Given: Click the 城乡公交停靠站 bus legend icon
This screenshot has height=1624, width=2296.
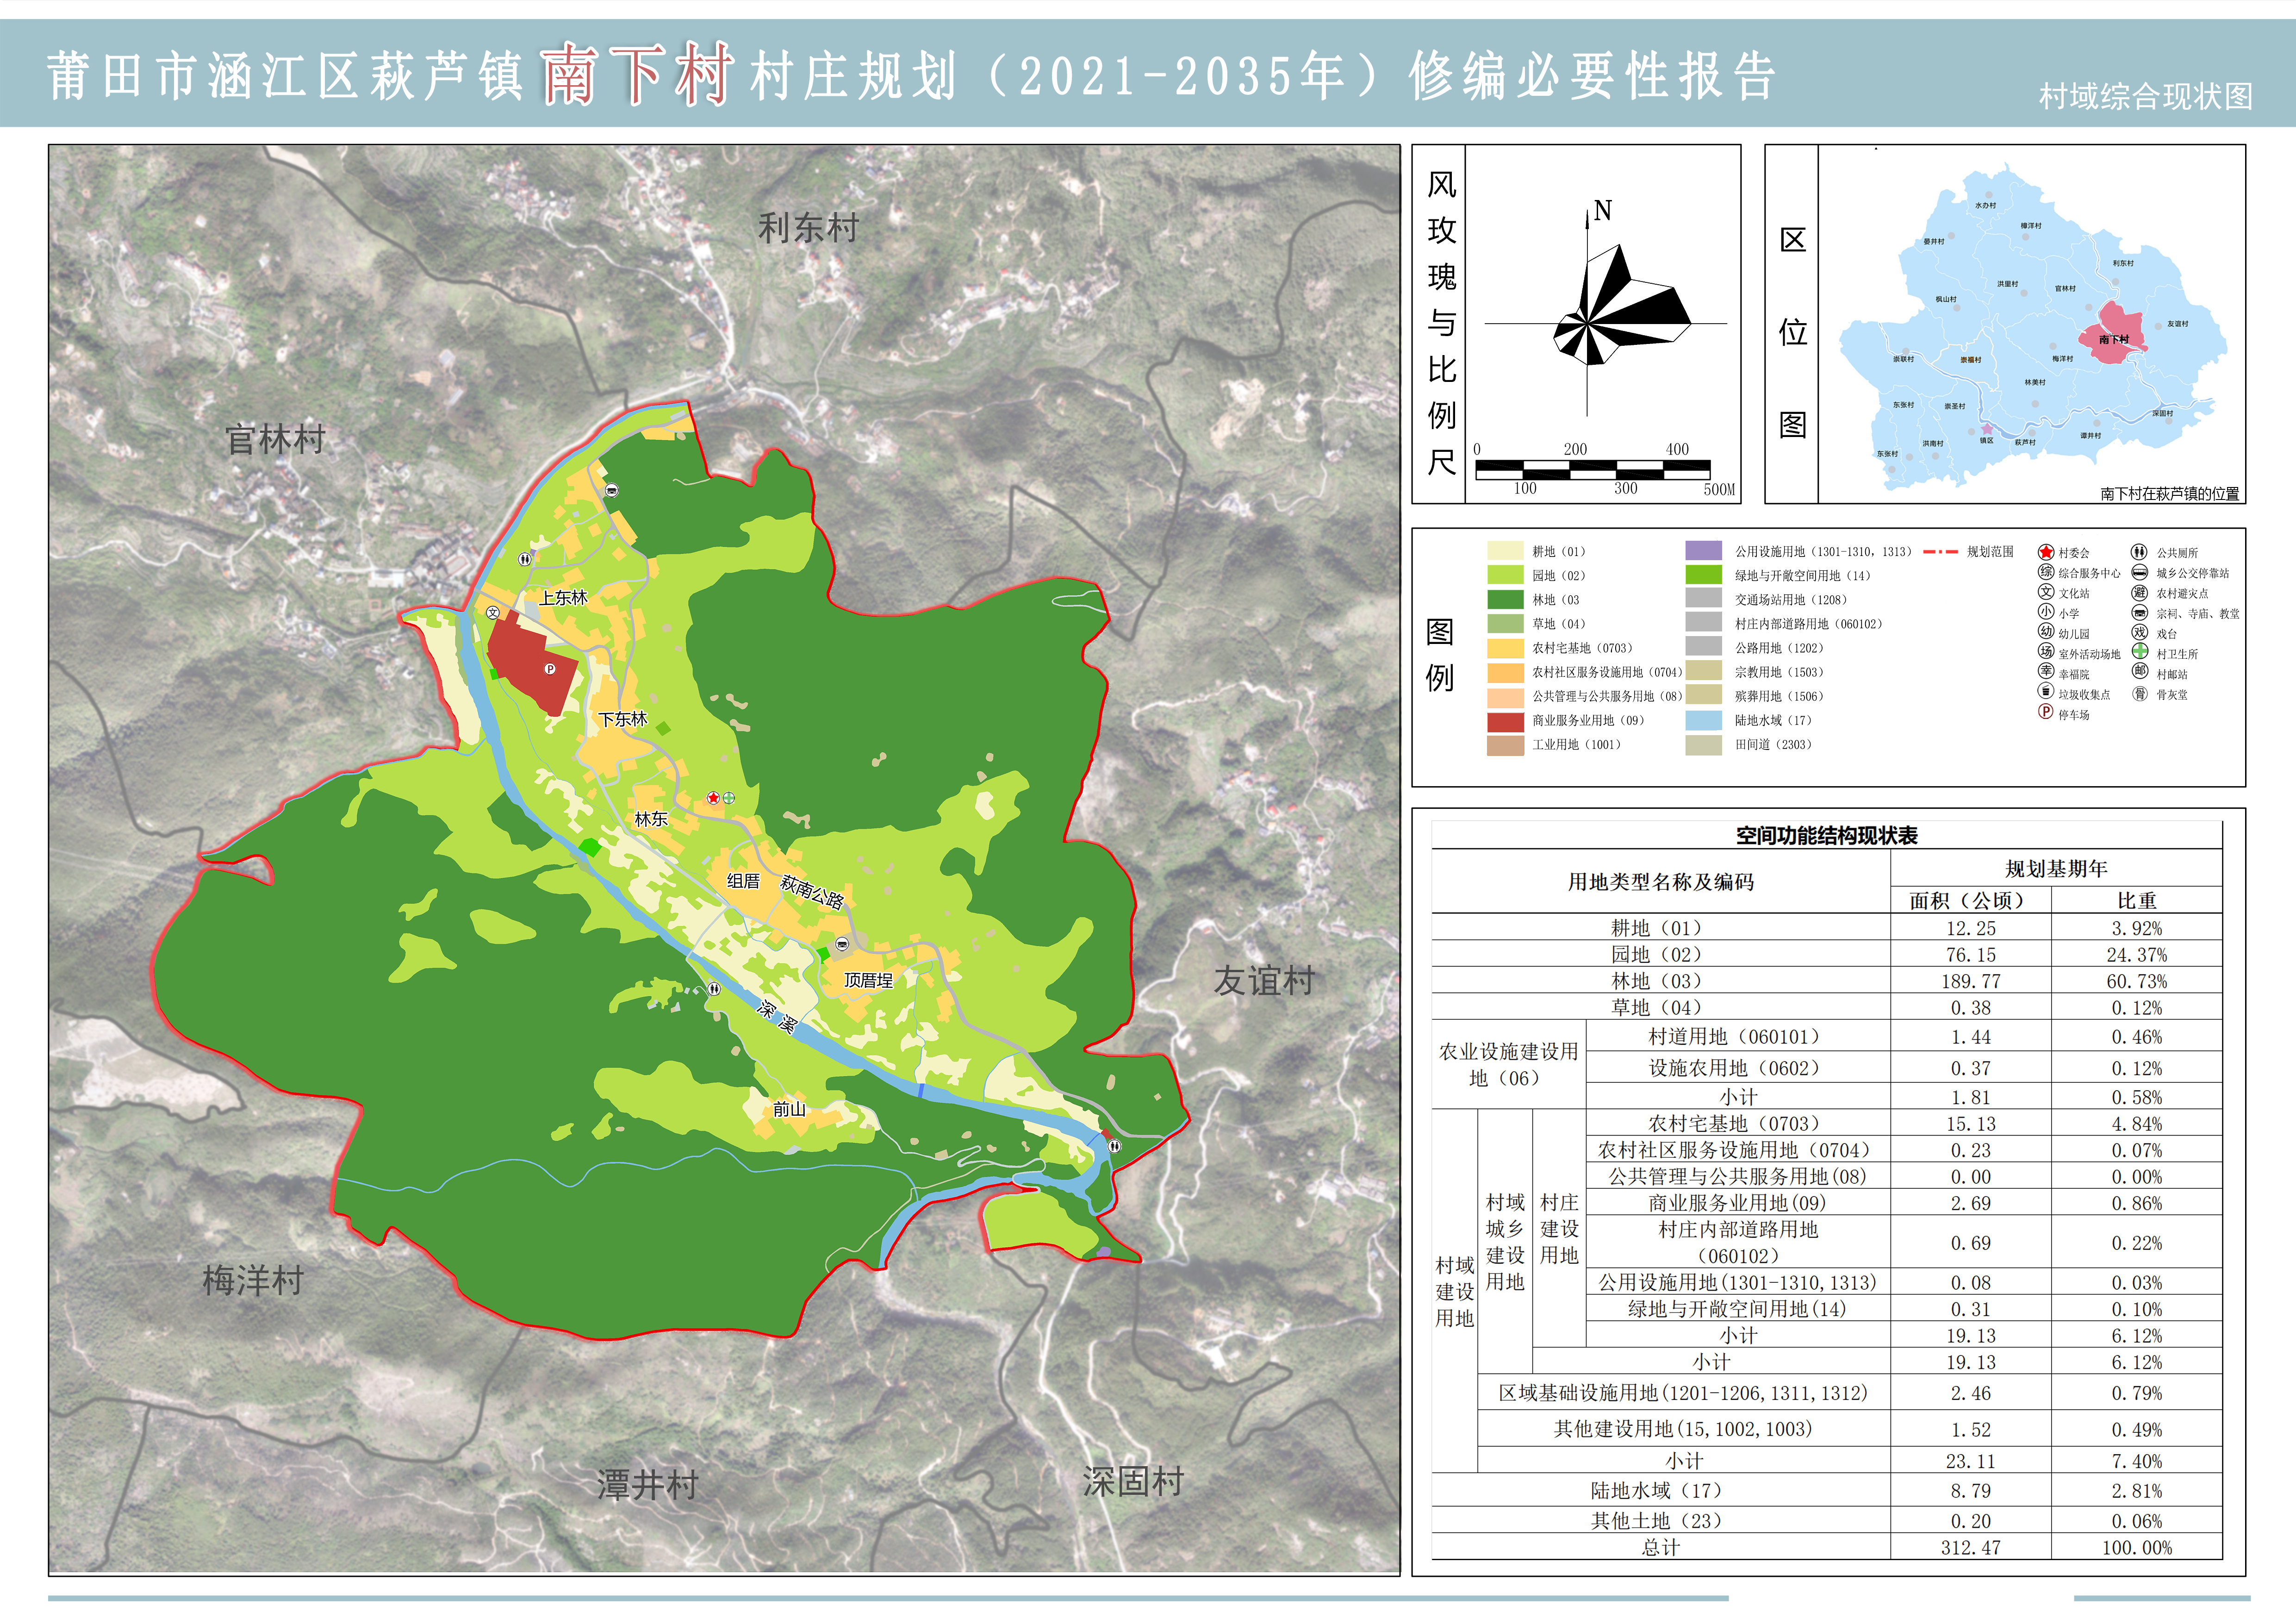Looking at the screenshot, I should coord(2139,572).
